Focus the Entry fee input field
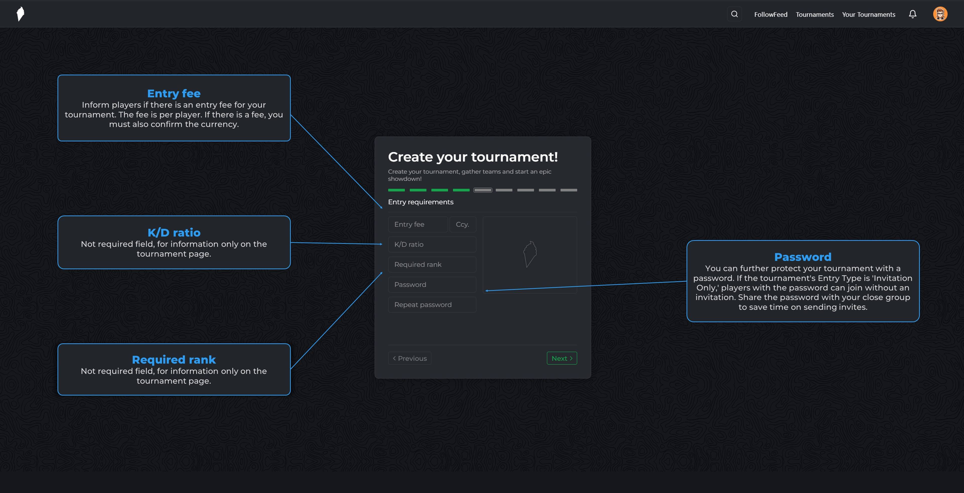Screen dimensions: 964x493 point(418,224)
